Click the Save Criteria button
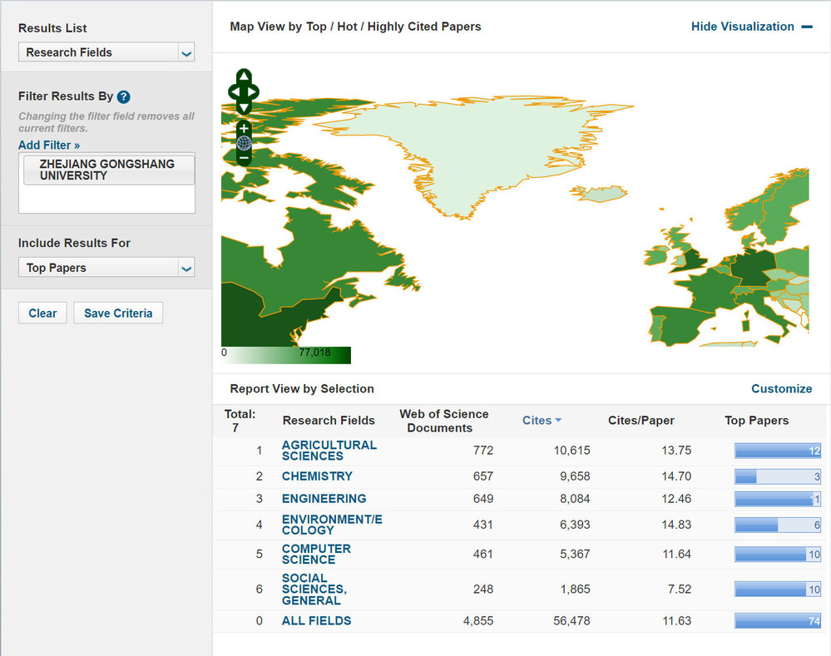This screenshot has width=831, height=656. (118, 313)
